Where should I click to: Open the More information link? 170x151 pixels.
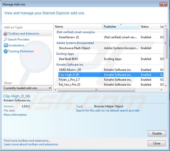point(15,115)
